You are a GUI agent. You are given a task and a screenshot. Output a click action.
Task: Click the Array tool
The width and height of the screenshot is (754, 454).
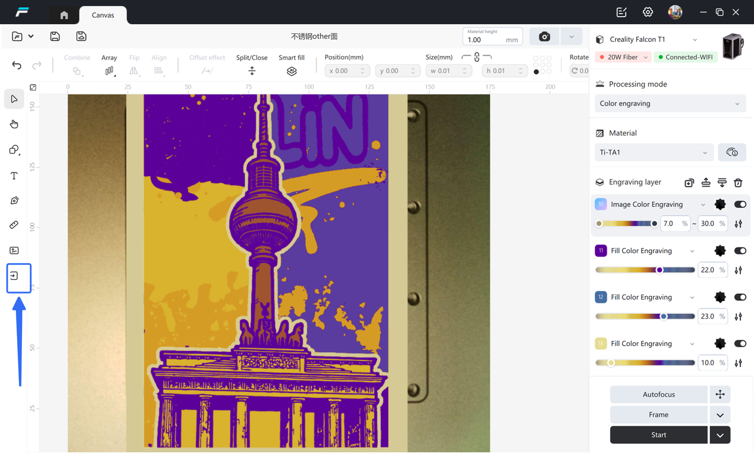(x=109, y=71)
